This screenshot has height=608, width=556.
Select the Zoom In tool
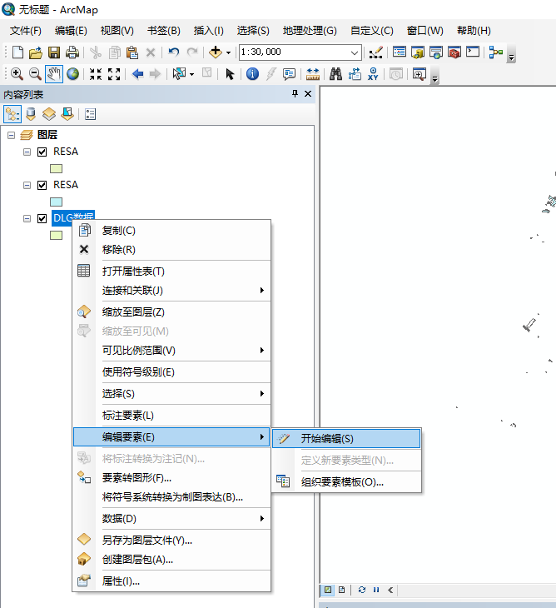17,73
